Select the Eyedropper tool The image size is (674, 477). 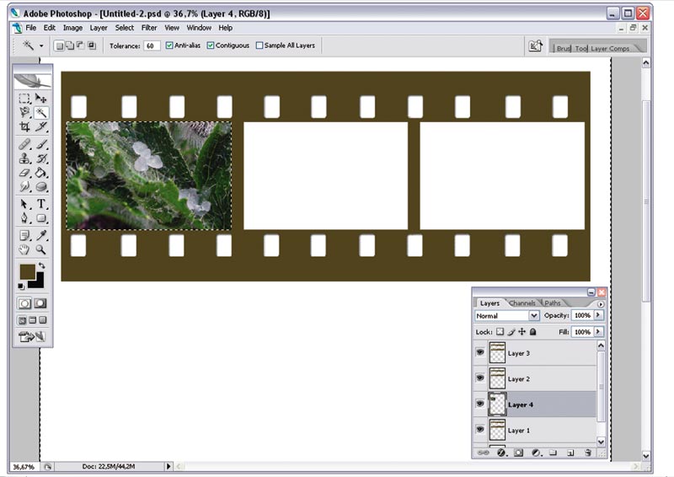pyautogui.click(x=40, y=235)
